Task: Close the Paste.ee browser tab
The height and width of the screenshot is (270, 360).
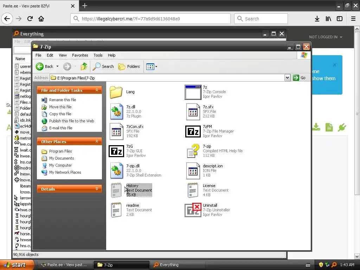Action: click(73, 6)
